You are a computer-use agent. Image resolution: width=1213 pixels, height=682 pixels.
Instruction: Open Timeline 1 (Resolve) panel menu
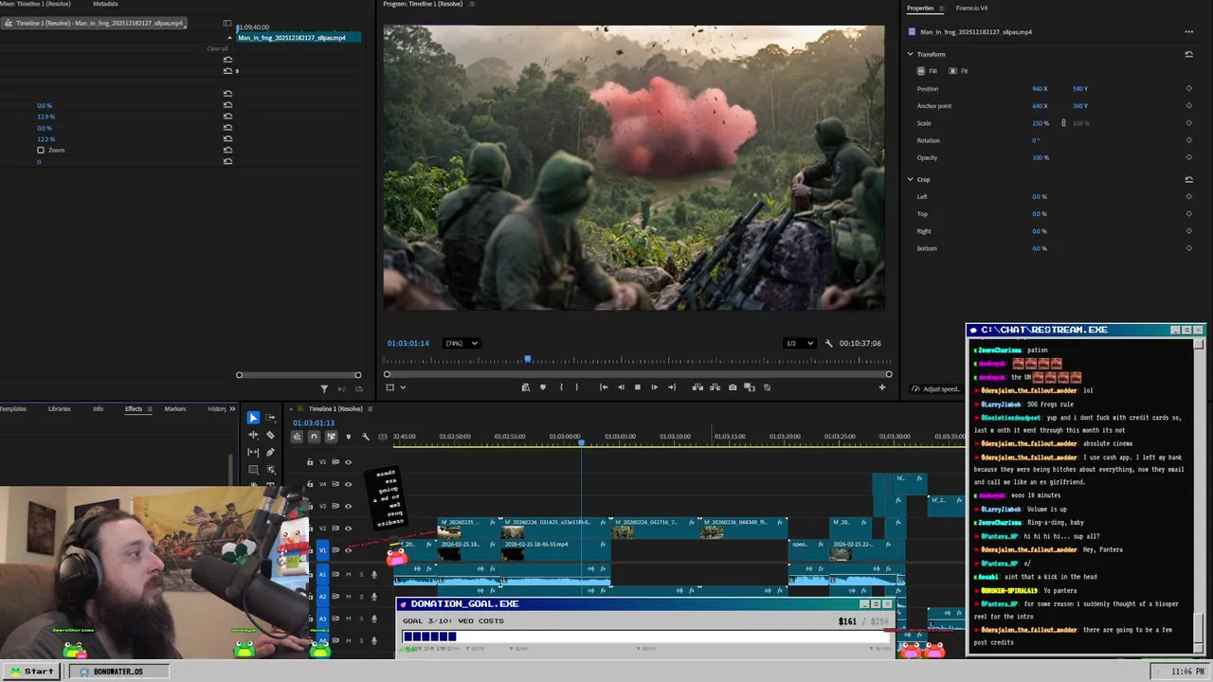(371, 409)
